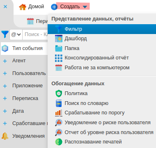The image size is (156, 148).
Task: Choose Политика menu item
Action: point(102,93)
